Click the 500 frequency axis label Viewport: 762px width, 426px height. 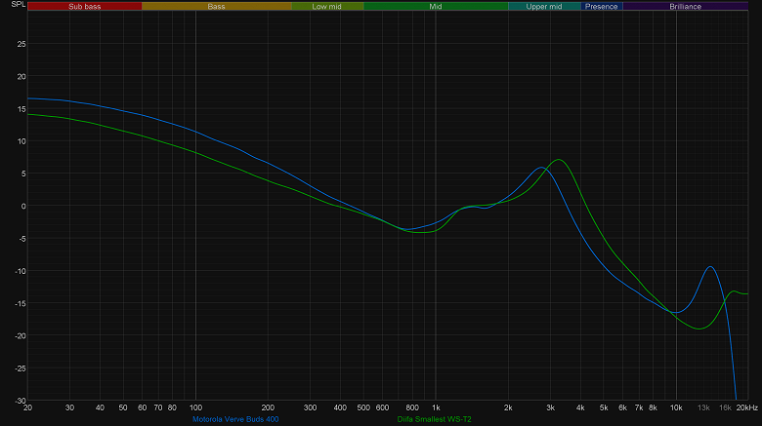coord(363,408)
